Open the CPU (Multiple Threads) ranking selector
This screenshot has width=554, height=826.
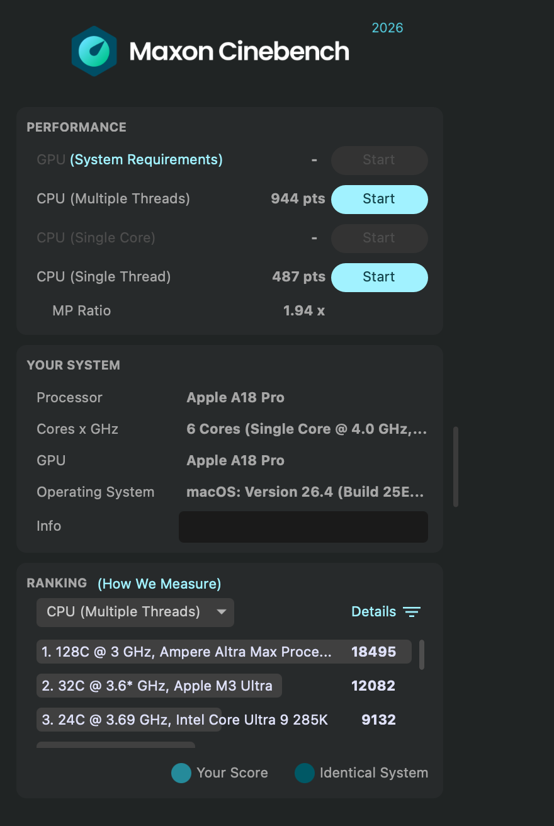[x=135, y=611]
